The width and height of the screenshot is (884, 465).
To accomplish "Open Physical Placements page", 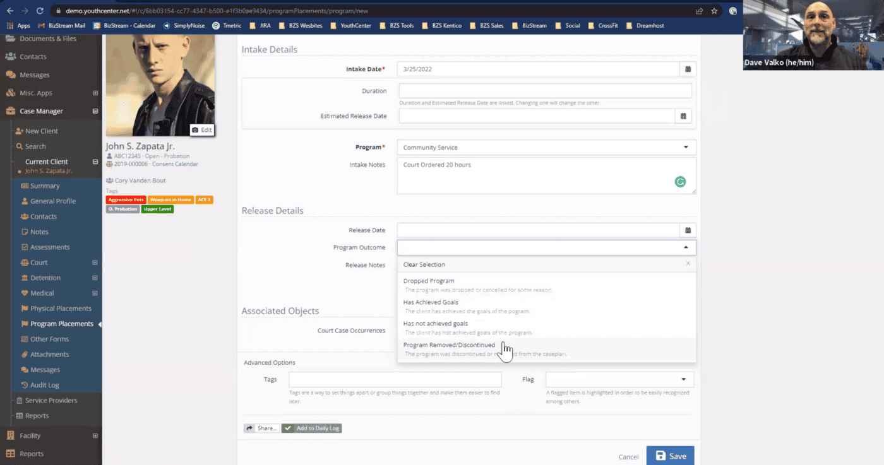I will click(x=61, y=309).
